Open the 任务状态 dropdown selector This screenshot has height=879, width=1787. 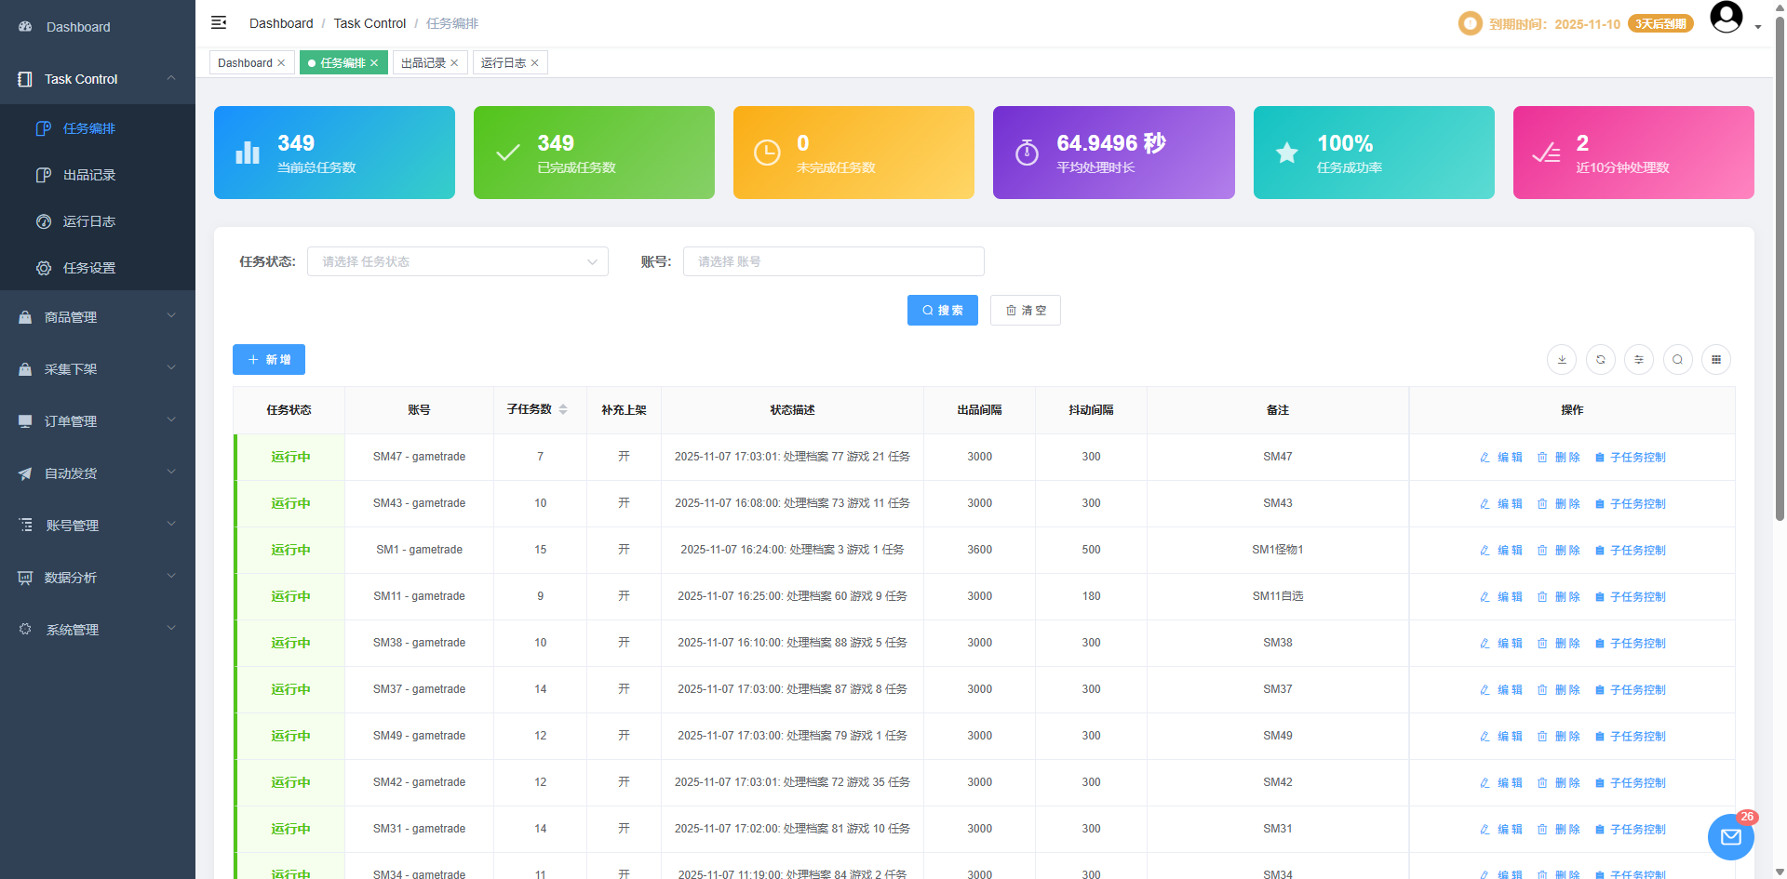tap(458, 261)
